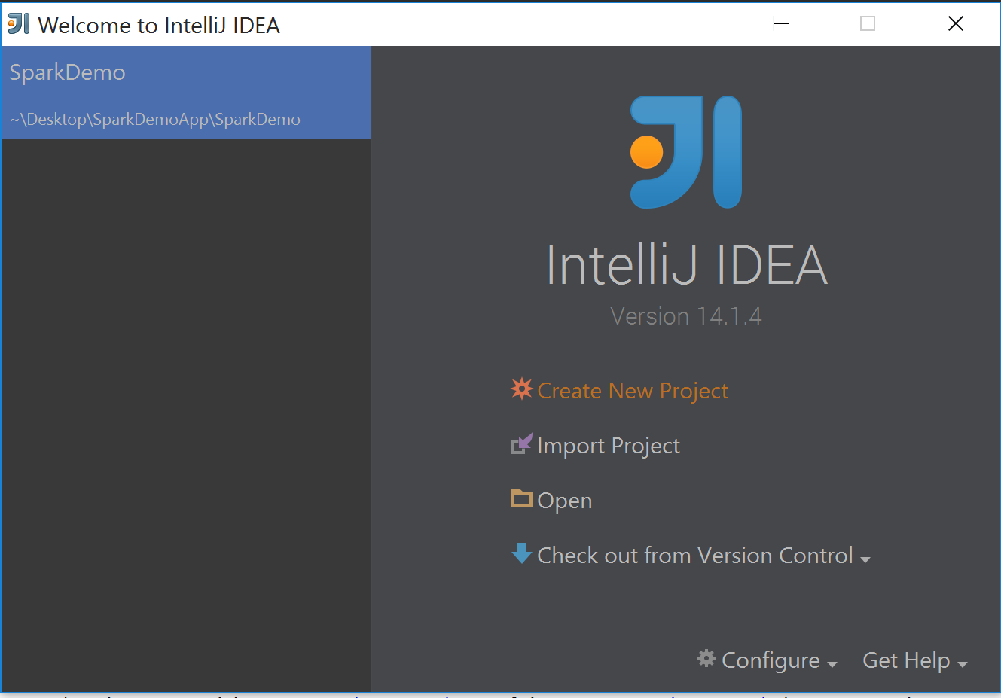Click the SparkDemo project path text
Screen dimensions: 1004x698
[x=155, y=120]
